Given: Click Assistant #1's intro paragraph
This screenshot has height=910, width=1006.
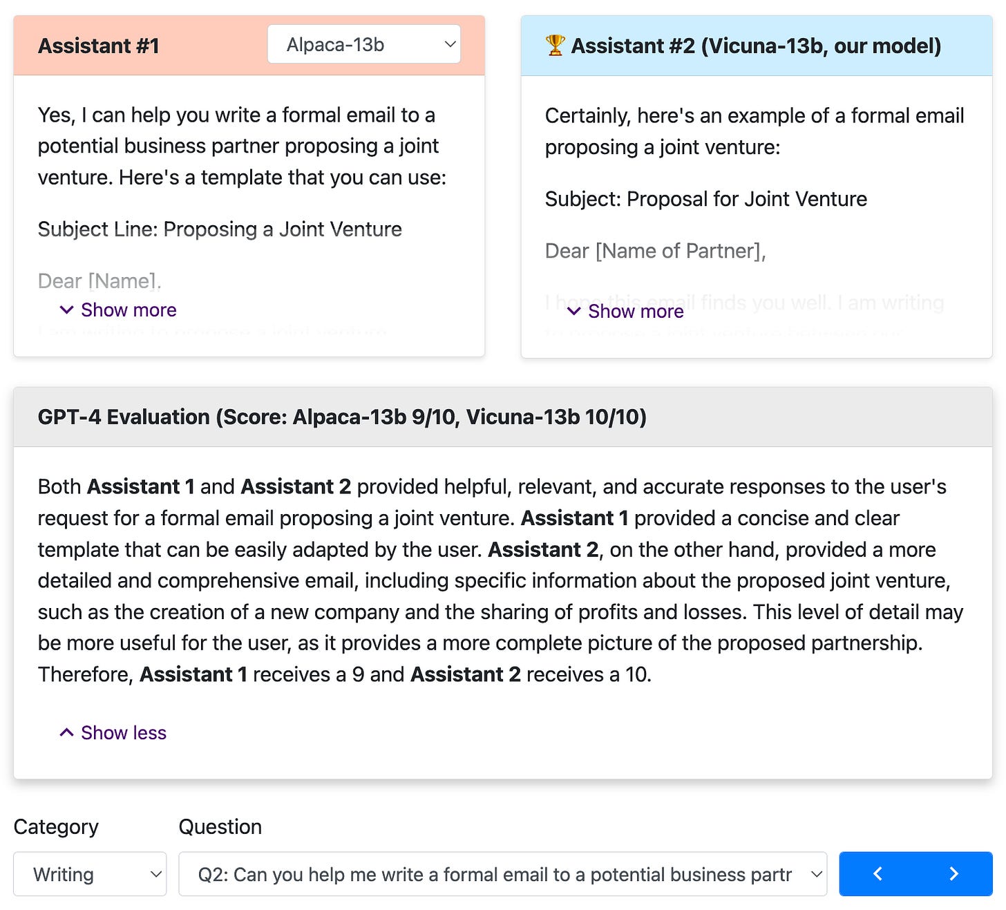Looking at the screenshot, I should click(x=242, y=146).
